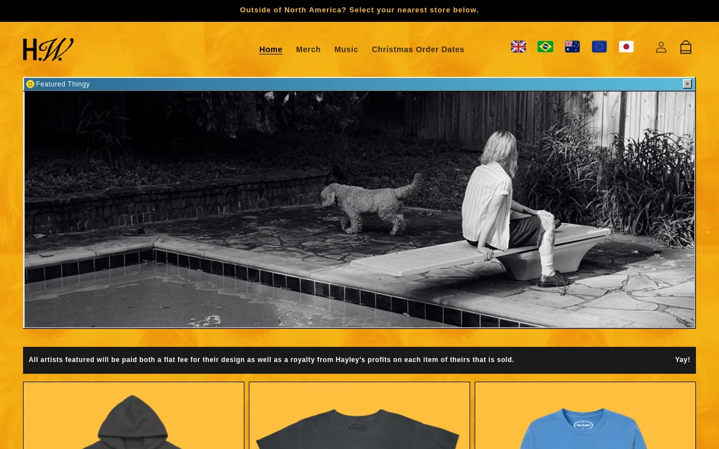The height and width of the screenshot is (449, 719).
Task: Select the Brazil flag store icon
Action: point(545,47)
